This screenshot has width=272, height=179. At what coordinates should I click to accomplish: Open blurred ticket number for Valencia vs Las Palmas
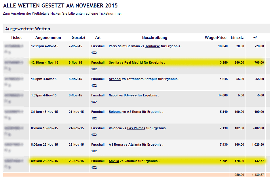tap(14, 128)
